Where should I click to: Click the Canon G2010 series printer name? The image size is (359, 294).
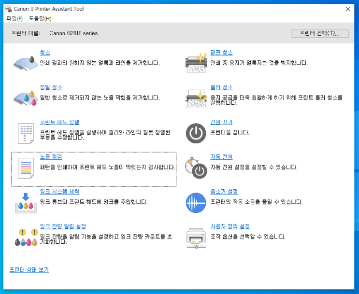tap(73, 33)
